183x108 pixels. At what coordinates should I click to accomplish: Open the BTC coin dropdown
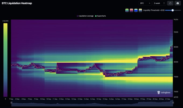(x=145, y=3)
